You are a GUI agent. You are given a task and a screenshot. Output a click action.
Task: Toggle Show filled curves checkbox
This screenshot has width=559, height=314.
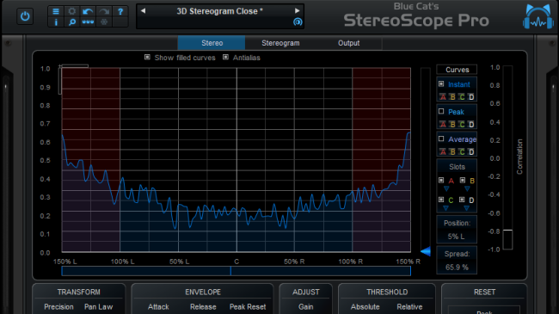pos(147,57)
